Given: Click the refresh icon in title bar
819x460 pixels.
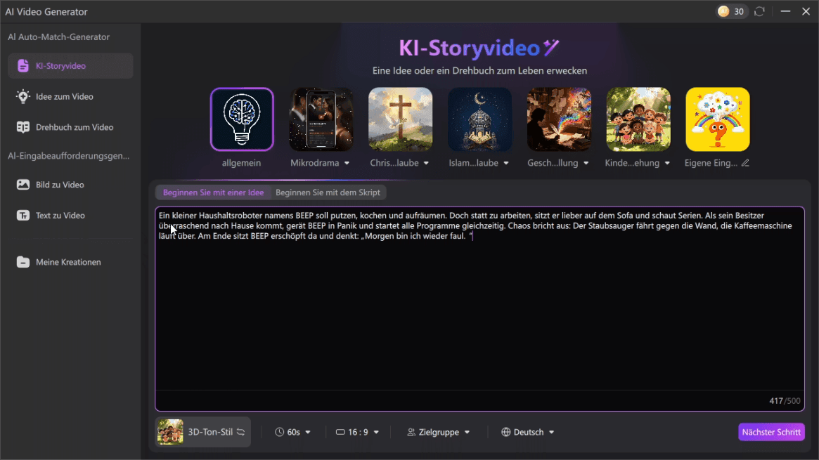Looking at the screenshot, I should (x=759, y=11).
